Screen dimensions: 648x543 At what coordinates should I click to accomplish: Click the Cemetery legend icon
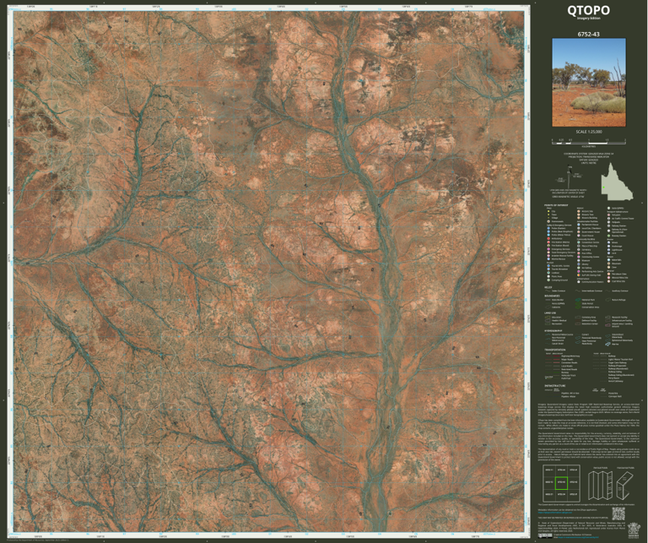(579, 250)
